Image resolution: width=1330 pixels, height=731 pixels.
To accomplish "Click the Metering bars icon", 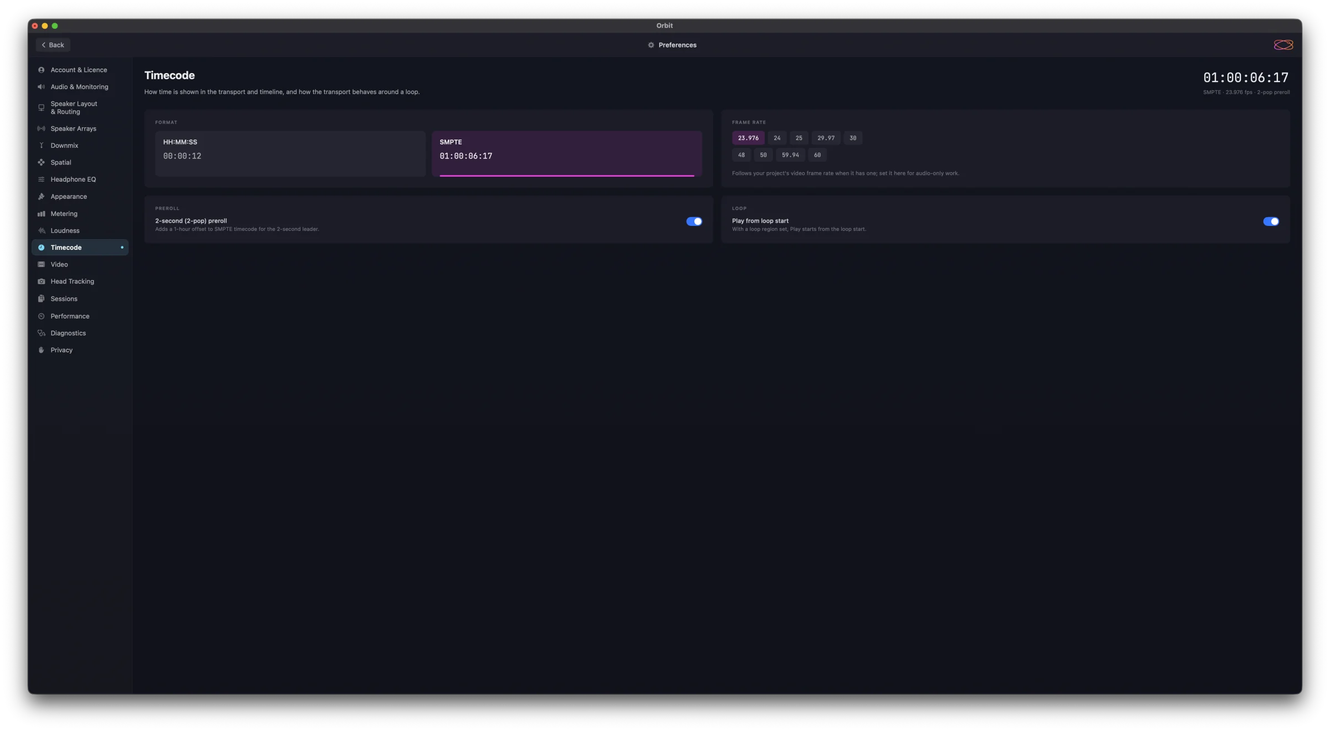I will pyautogui.click(x=41, y=214).
